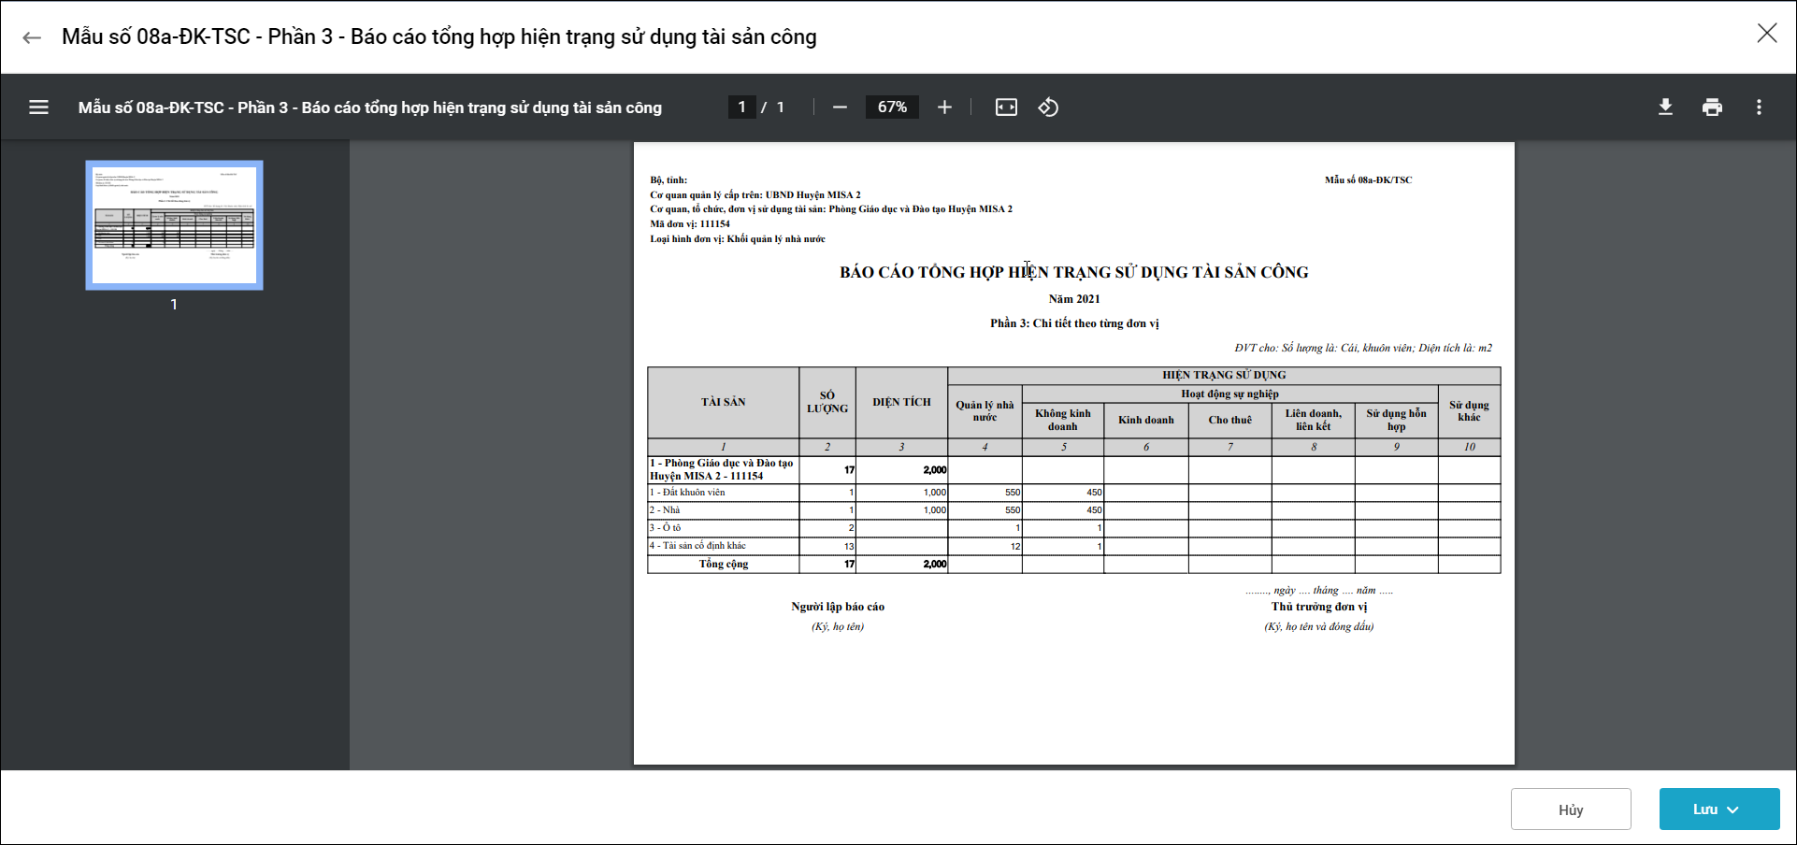Zoom out using the minus icon
The height and width of the screenshot is (845, 1797).
(840, 107)
